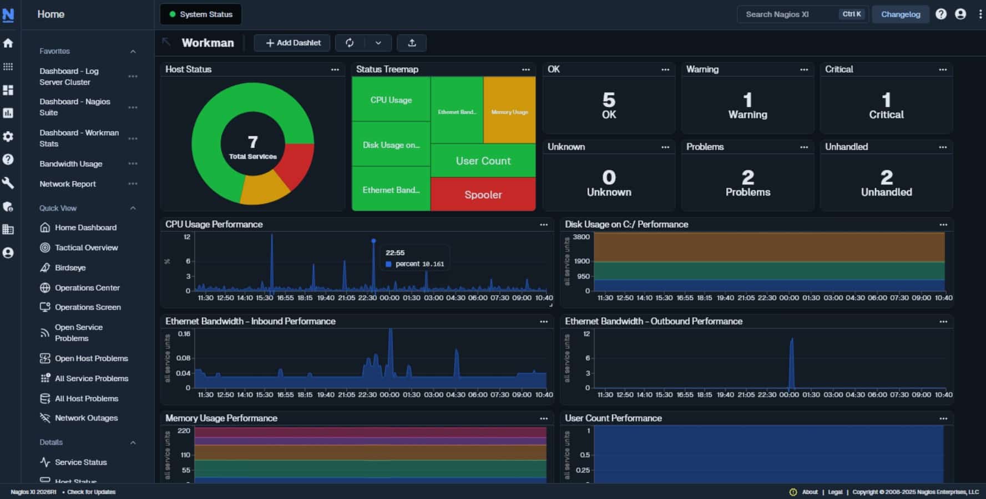Open the user account icon top right
Screen dimensions: 986x499
click(960, 14)
